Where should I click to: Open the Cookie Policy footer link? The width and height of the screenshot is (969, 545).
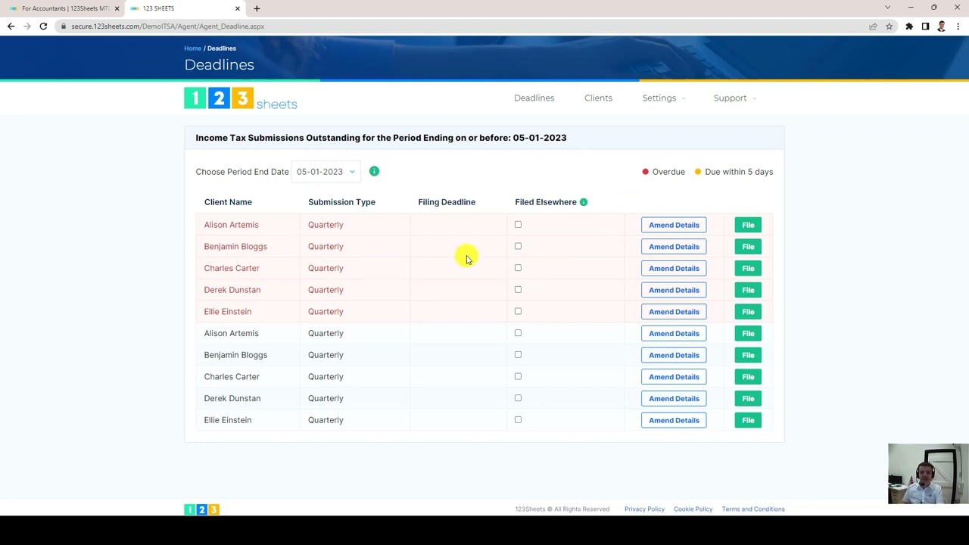point(693,509)
